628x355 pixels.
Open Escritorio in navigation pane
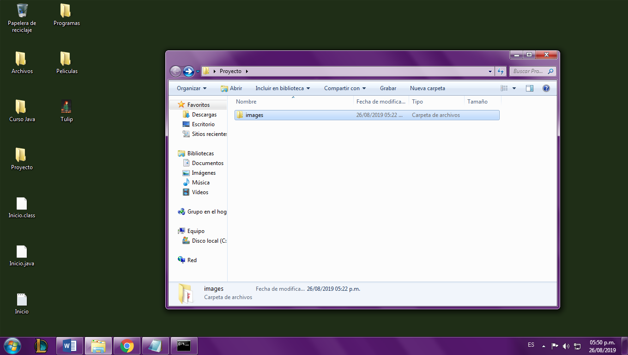(199, 124)
